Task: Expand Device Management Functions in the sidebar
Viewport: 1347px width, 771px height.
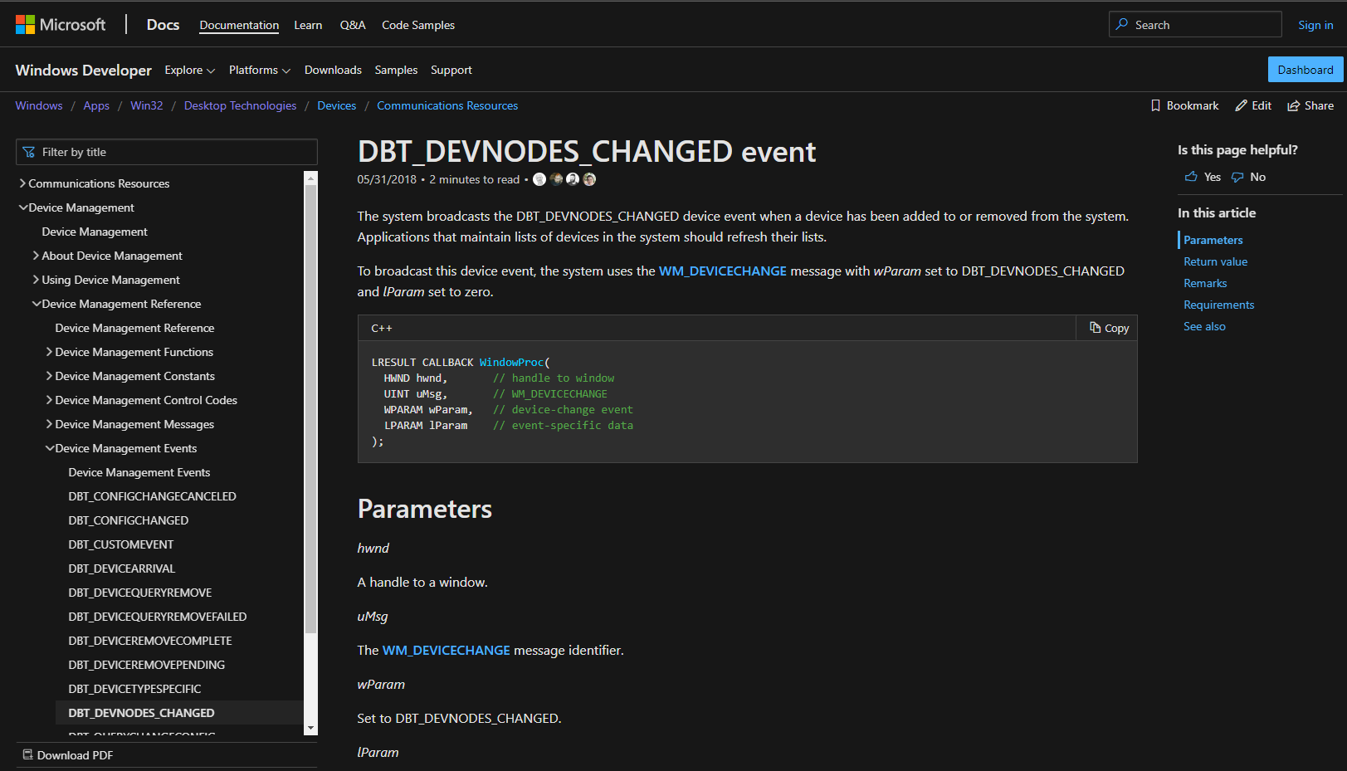Action: (x=49, y=352)
